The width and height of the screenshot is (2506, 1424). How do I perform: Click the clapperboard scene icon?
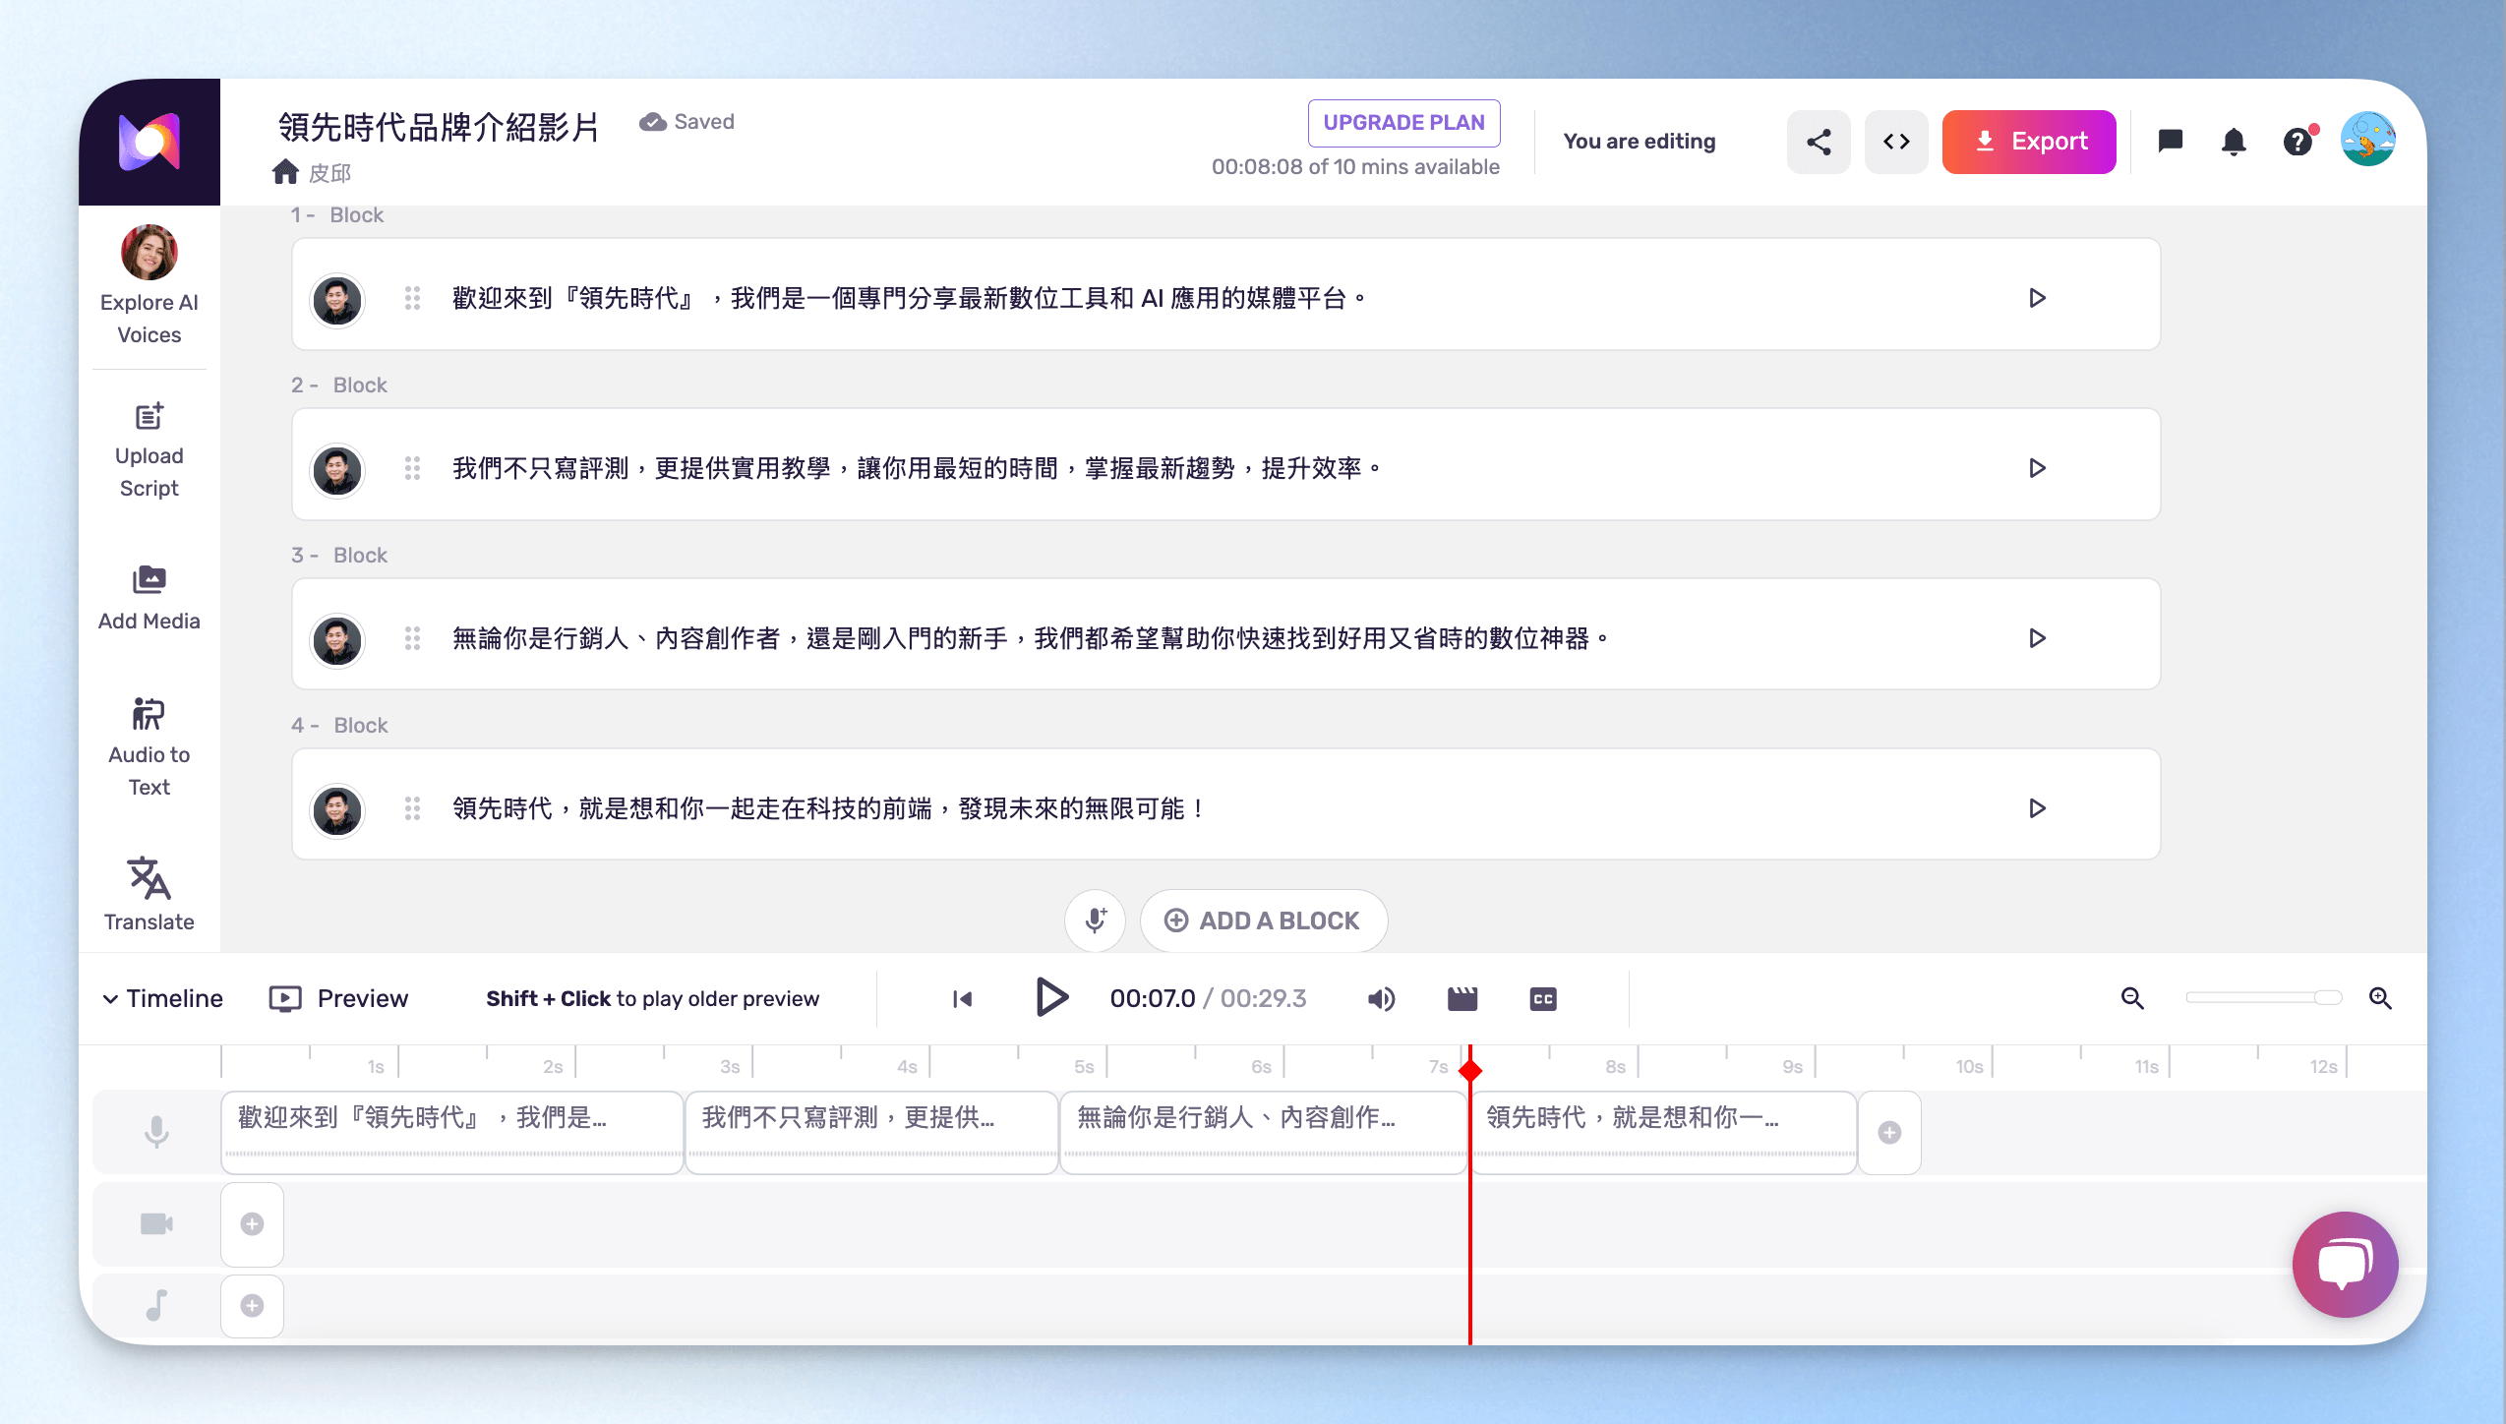click(x=1462, y=999)
